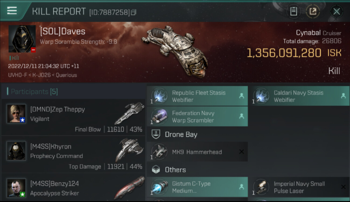Select the MK9 Hammerhead drone
The image size is (350, 202).
pyautogui.click(x=197, y=152)
